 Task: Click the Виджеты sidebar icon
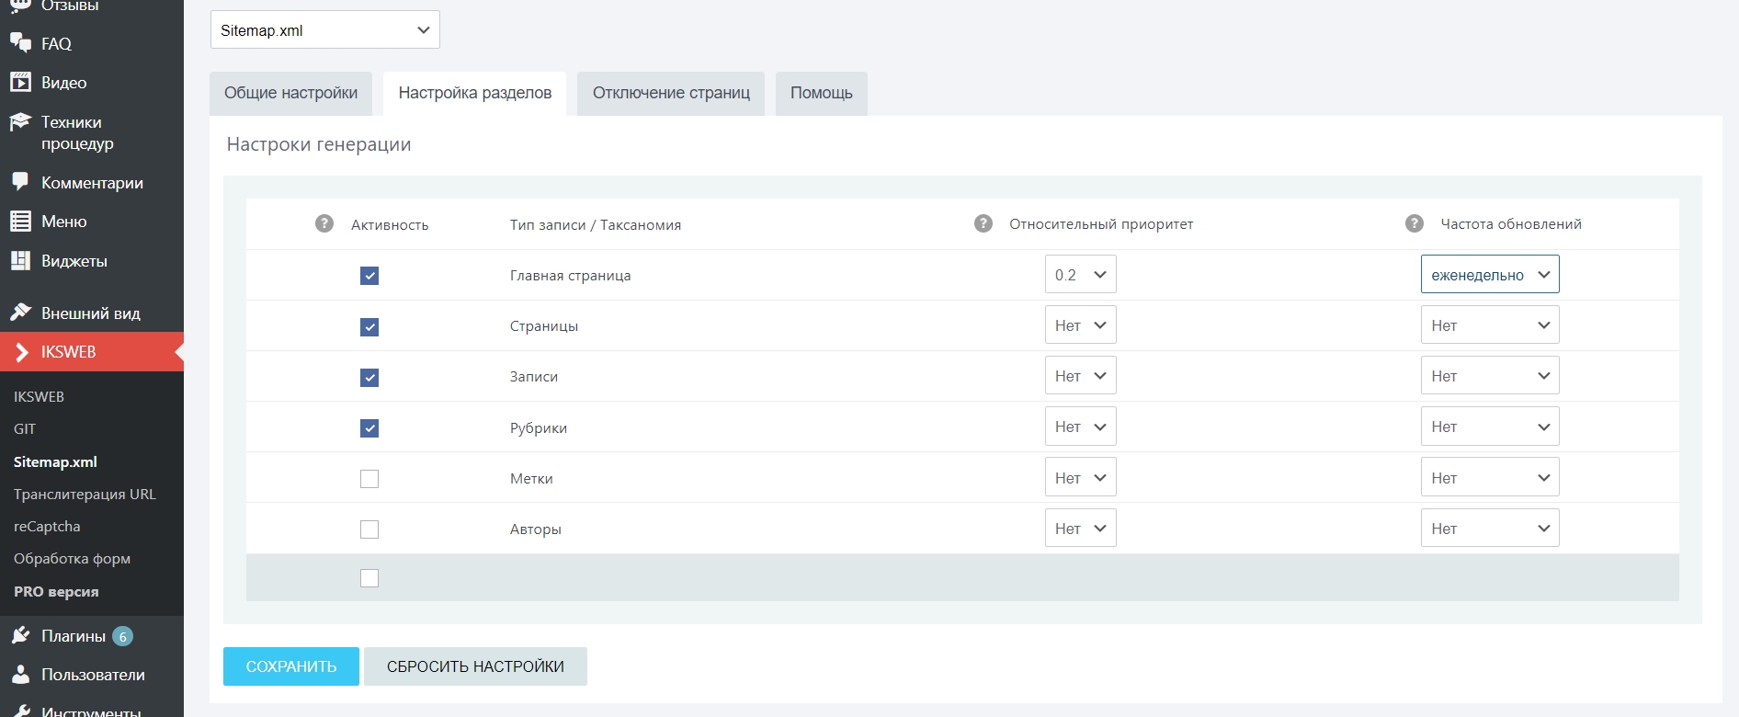click(20, 260)
